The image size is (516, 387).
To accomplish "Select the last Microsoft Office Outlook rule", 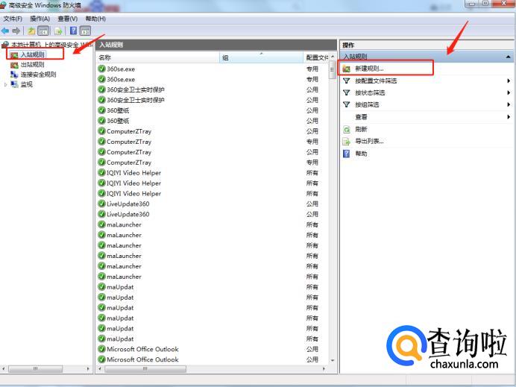I will (213, 359).
